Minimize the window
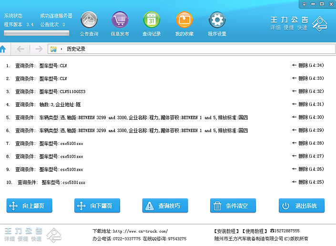The image size is (336, 246). coord(313,4)
